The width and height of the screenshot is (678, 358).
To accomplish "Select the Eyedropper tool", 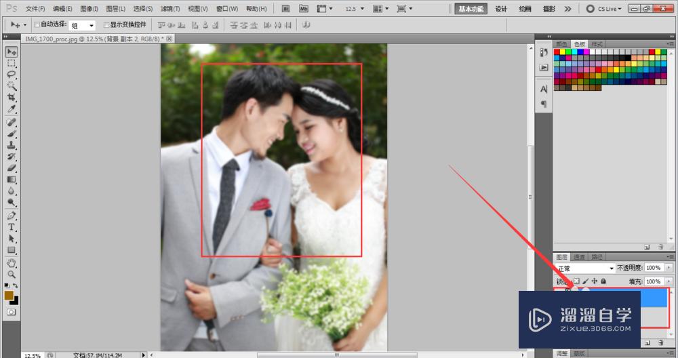I will click(12, 108).
